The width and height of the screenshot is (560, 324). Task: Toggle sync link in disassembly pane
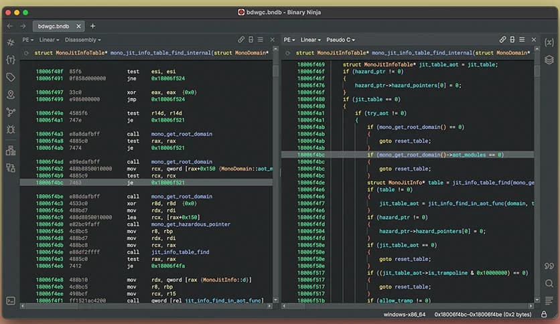(241, 39)
